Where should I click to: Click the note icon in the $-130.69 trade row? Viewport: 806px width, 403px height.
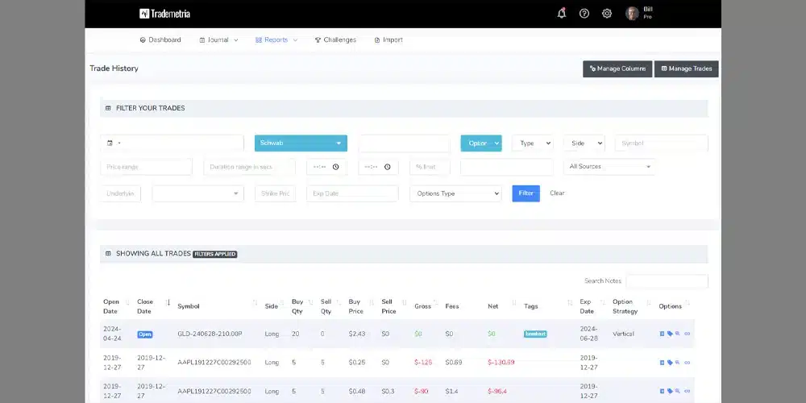point(662,363)
